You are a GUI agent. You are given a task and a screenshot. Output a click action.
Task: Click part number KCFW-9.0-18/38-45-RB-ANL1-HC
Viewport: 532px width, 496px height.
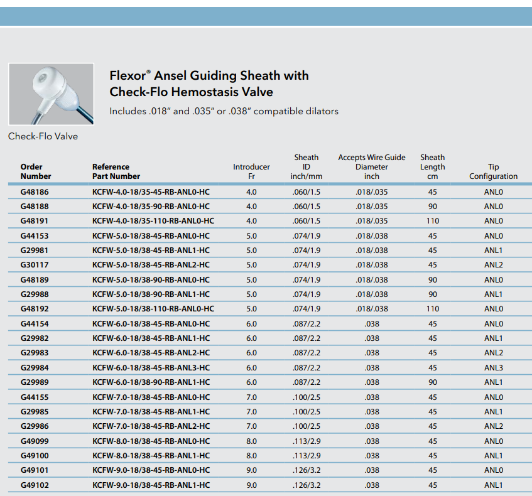151,485
